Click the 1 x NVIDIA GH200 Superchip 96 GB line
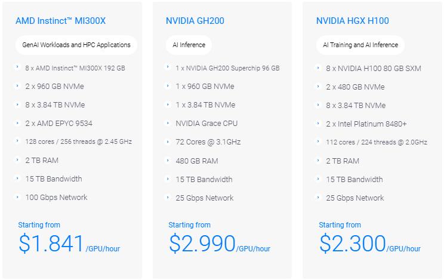Viewport: 444px width, 280px height. point(227,68)
